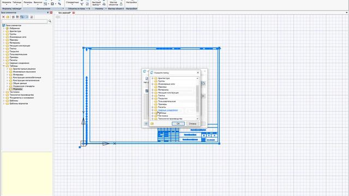Select Примеры in the folder dialog
Image resolution: width=349 pixels, height=196 pixels.
[x=163, y=104]
